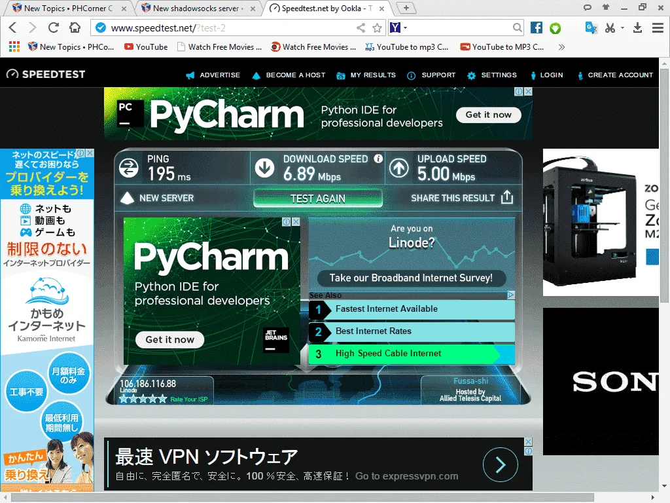Click the upload speed arrow icon
The width and height of the screenshot is (670, 503).
[x=398, y=168]
